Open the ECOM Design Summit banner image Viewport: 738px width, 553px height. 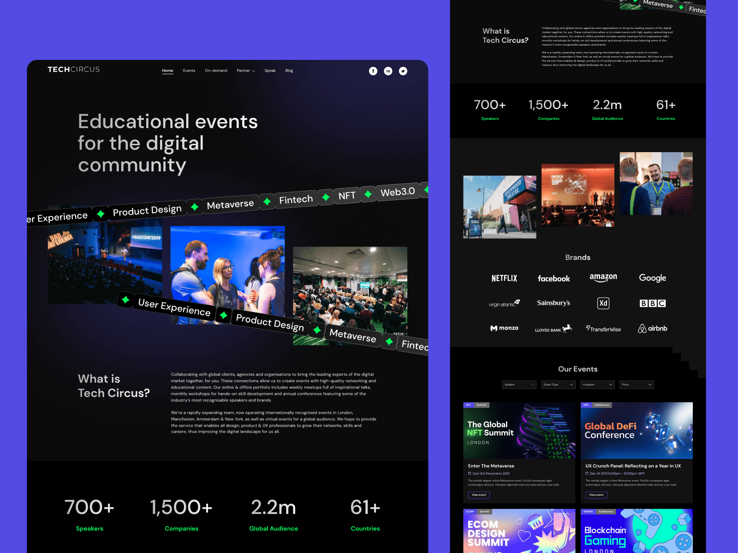coord(519,531)
